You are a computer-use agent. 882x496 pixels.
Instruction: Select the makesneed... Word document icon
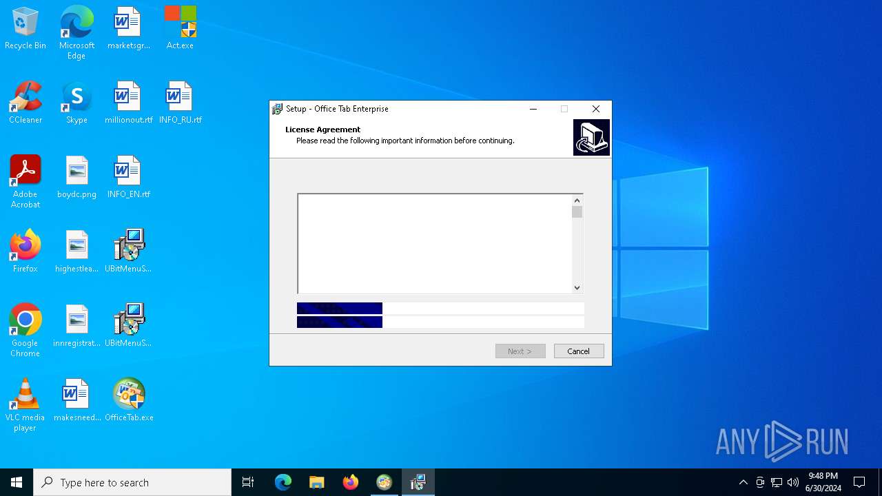pyautogui.click(x=76, y=400)
